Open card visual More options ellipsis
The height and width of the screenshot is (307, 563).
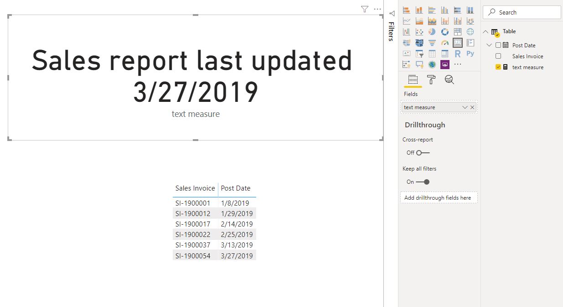pos(377,9)
